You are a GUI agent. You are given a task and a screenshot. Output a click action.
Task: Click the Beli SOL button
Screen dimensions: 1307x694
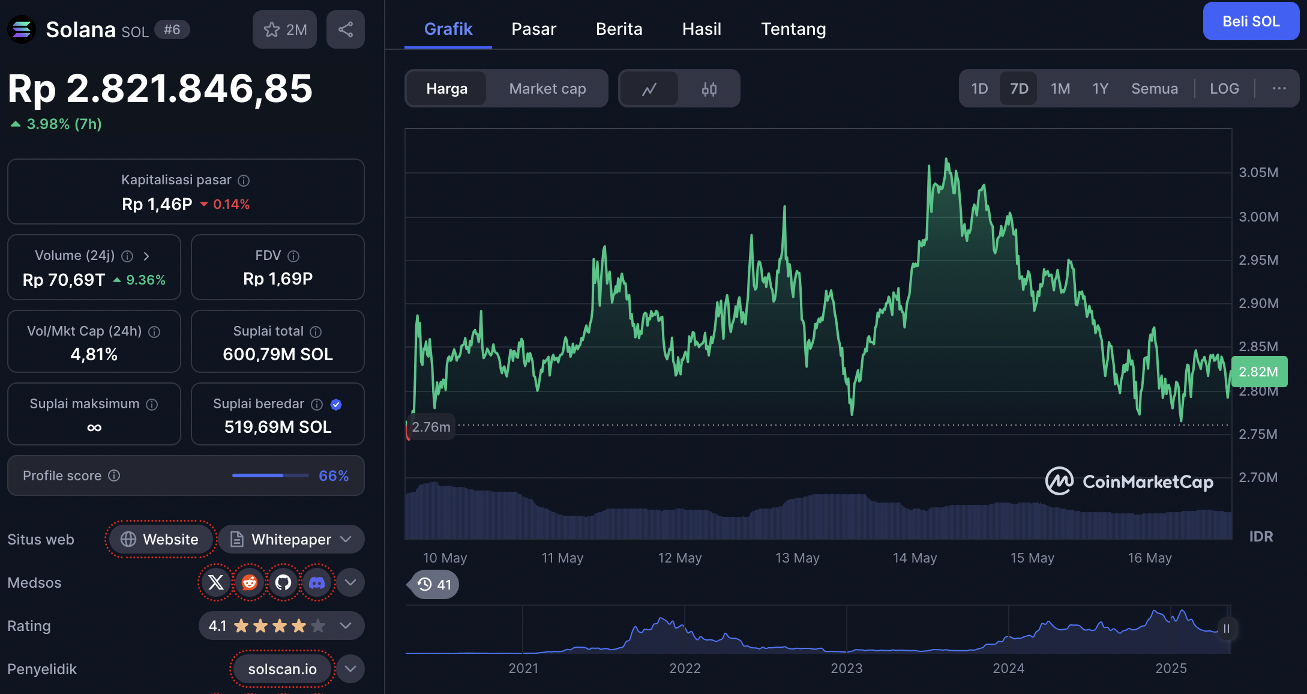click(x=1251, y=22)
